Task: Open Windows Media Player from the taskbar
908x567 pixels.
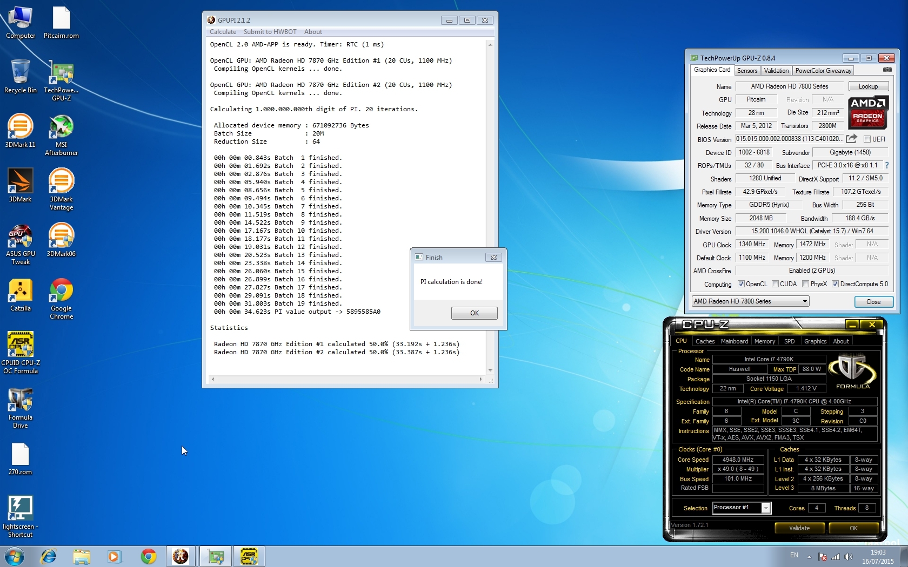Action: click(x=114, y=556)
